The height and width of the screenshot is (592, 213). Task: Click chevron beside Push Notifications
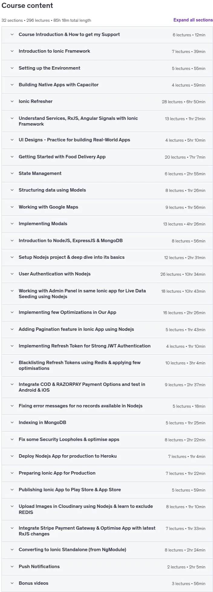click(12, 567)
